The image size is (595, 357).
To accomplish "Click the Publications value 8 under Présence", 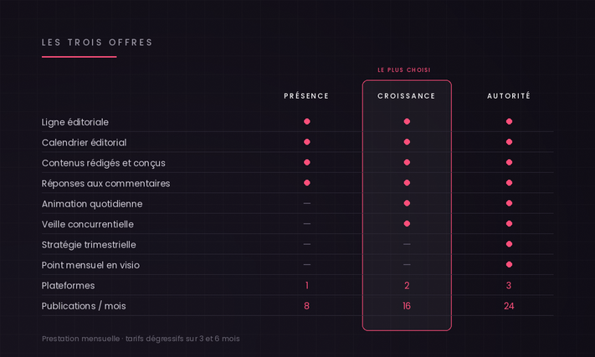I will [306, 306].
